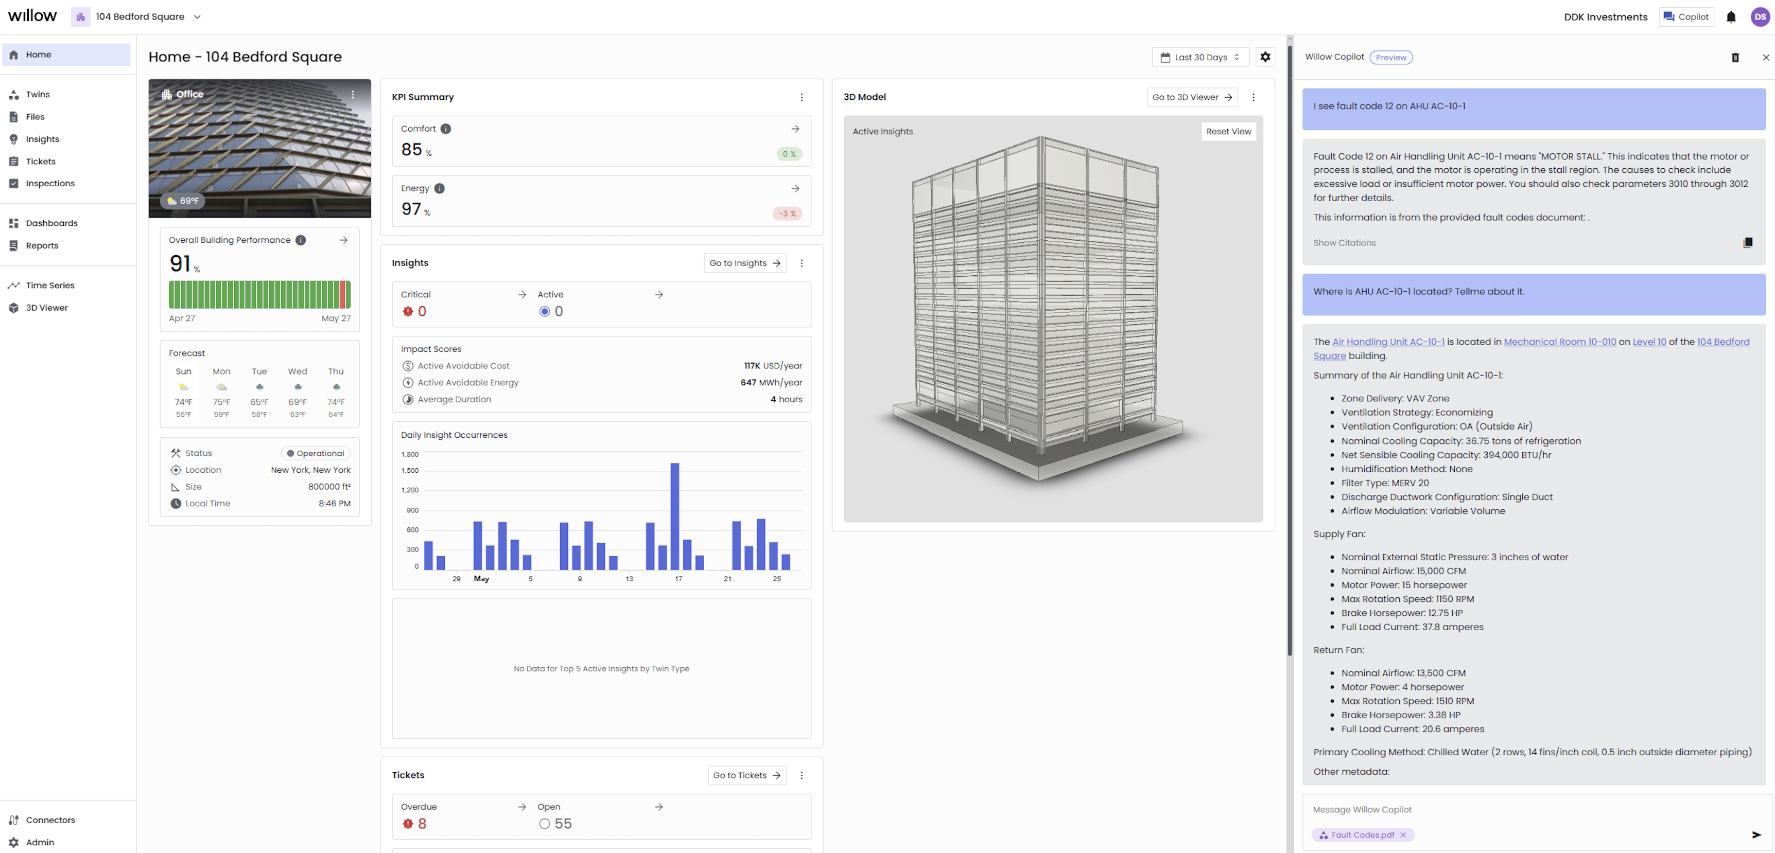Click the dashboard settings gear icon

(1265, 57)
